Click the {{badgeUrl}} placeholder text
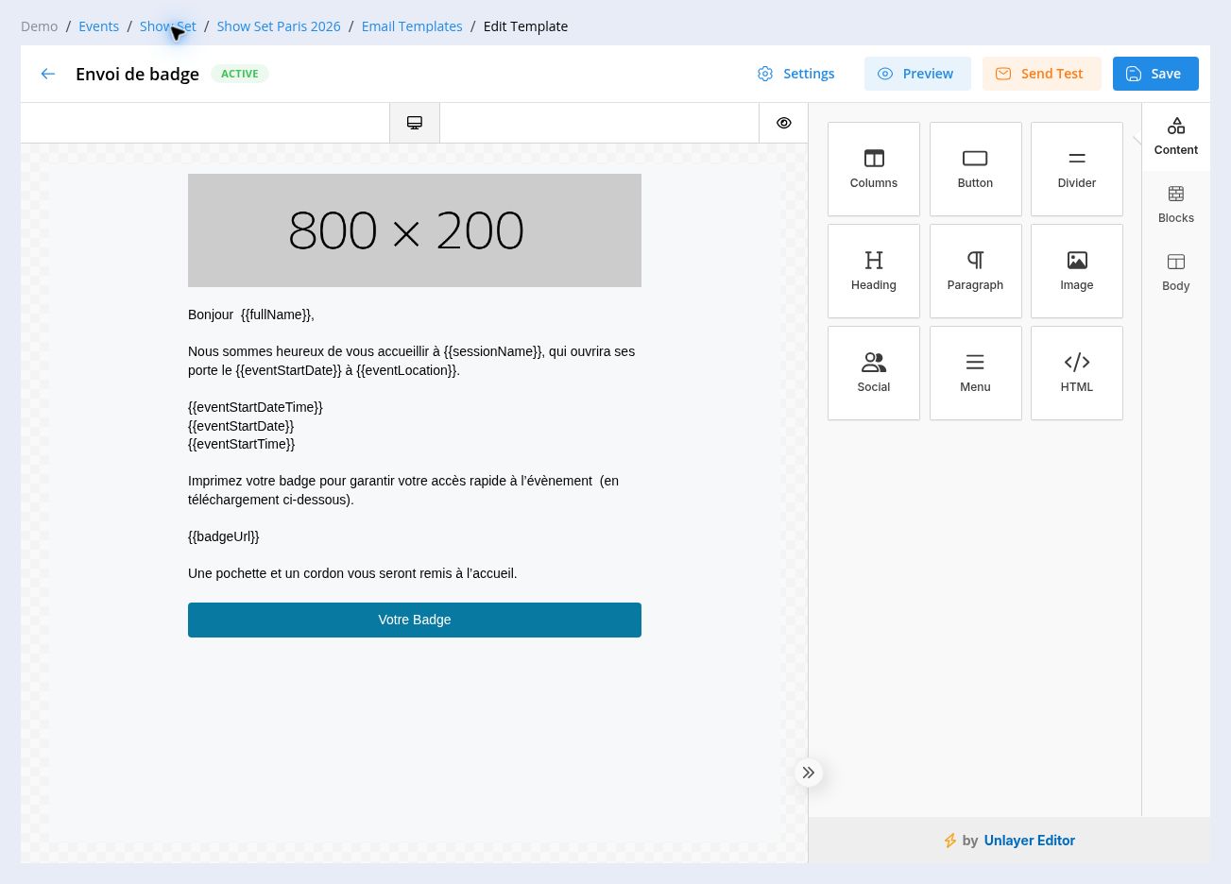This screenshot has width=1231, height=884. (224, 536)
